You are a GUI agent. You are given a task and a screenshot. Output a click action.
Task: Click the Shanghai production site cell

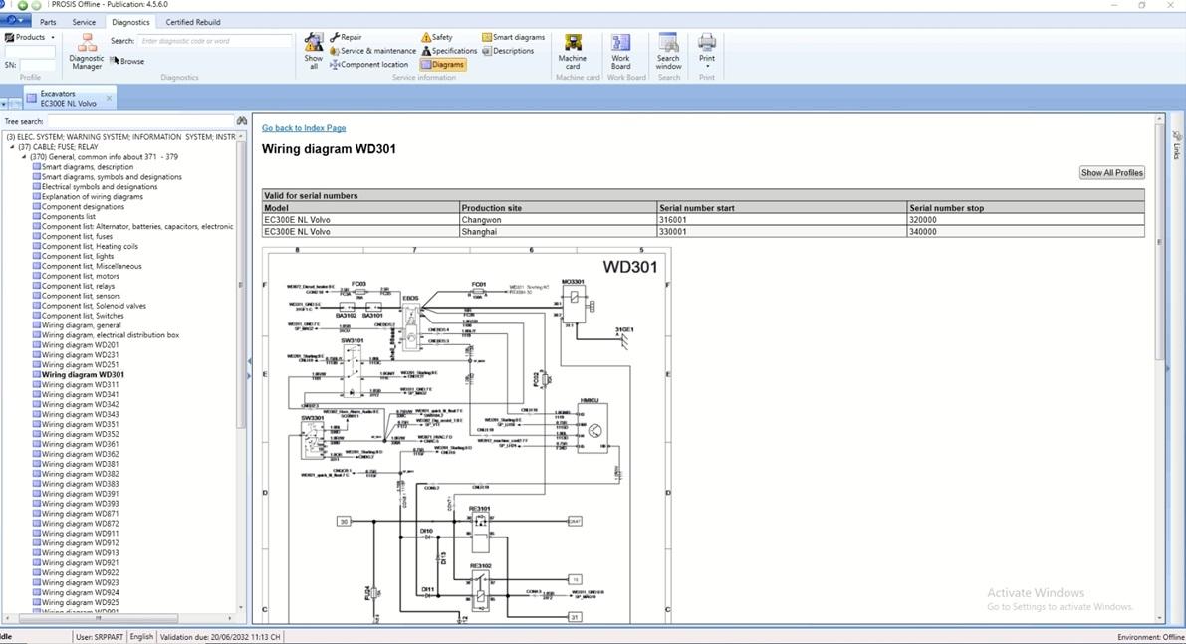(x=558, y=232)
